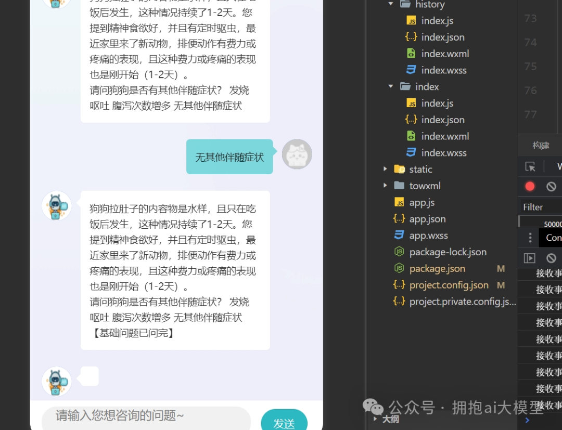The width and height of the screenshot is (562, 430).
Task: Open app.wxss with the blue CSS icon
Action: point(428,236)
